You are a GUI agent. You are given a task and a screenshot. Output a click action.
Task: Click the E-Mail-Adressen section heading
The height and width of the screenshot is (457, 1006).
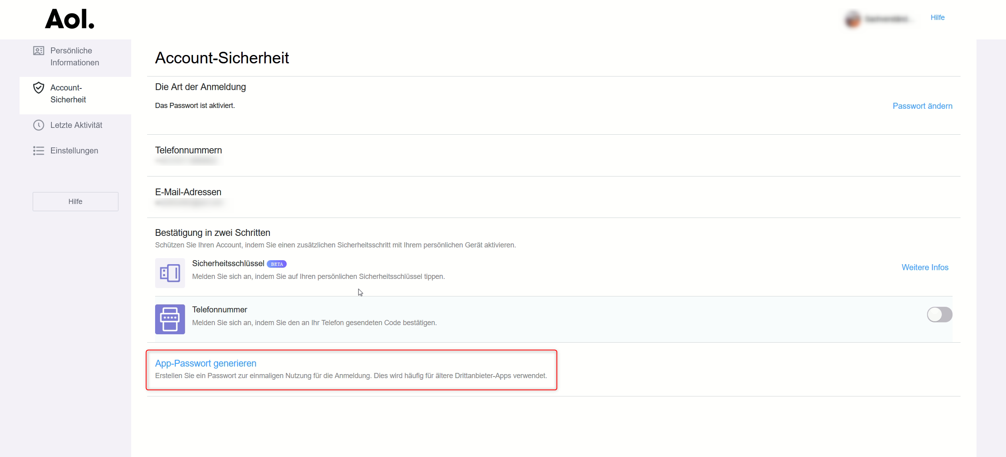click(x=188, y=192)
